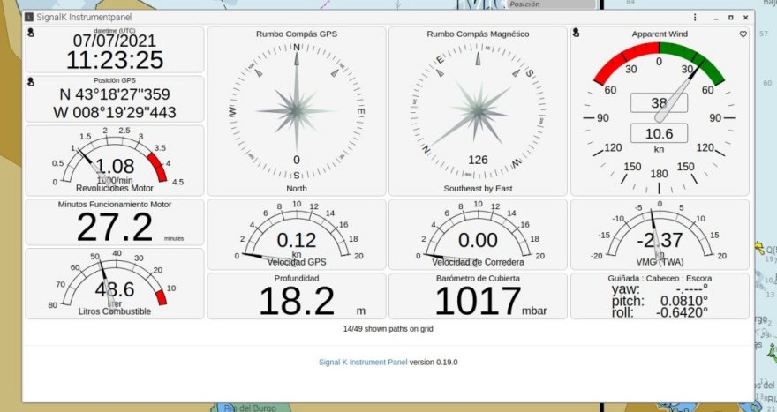
Task: Maximize the SignalK Instrumentpanel window
Action: coord(730,17)
